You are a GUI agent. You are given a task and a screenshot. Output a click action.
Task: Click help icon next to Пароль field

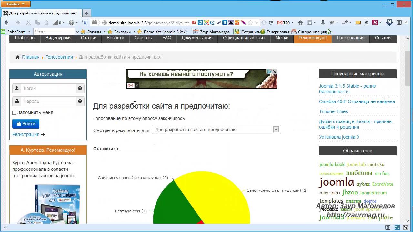[x=80, y=101]
